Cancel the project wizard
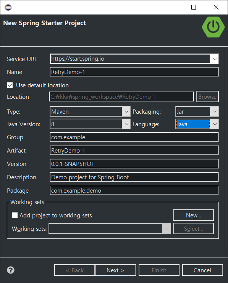Image resolution: width=228 pixels, height=283 pixels. coord(202,270)
